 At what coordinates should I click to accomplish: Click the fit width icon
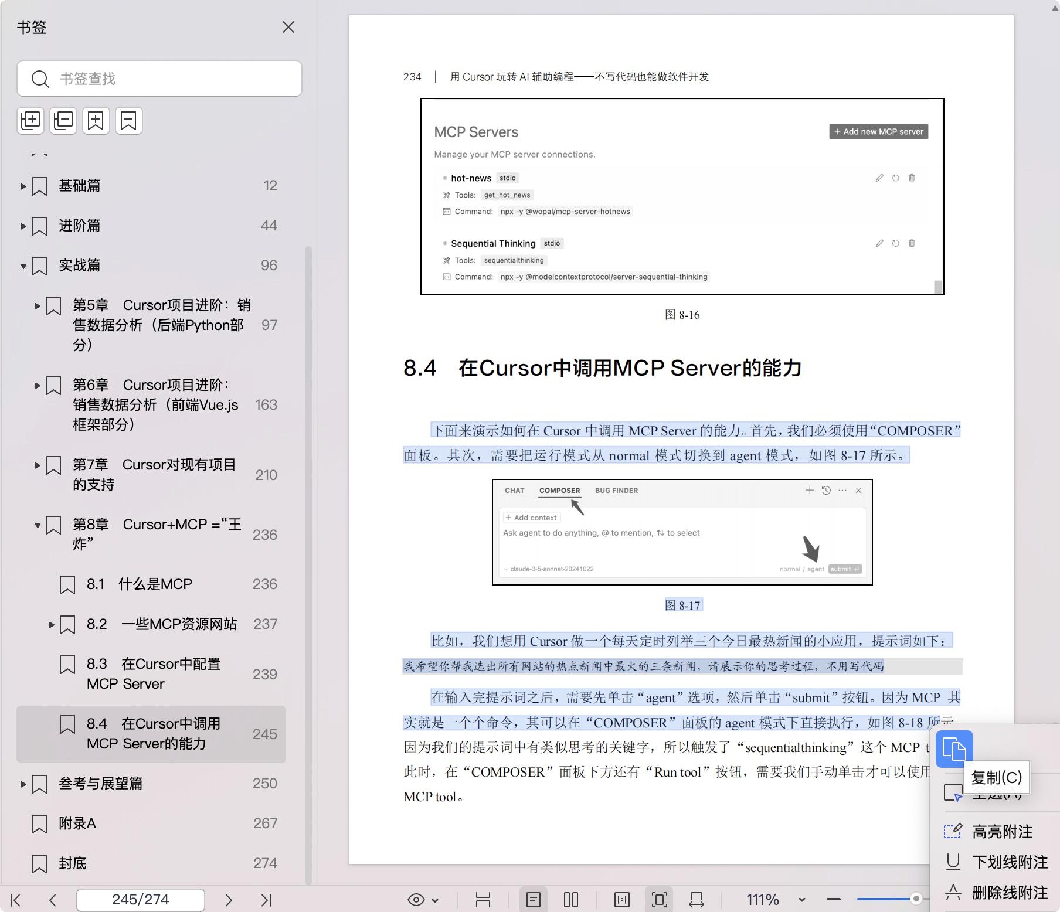click(697, 900)
